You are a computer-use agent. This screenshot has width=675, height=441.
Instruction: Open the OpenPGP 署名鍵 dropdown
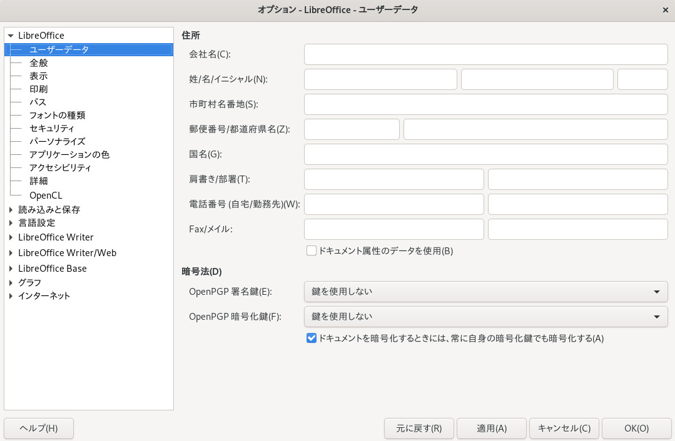(x=485, y=292)
